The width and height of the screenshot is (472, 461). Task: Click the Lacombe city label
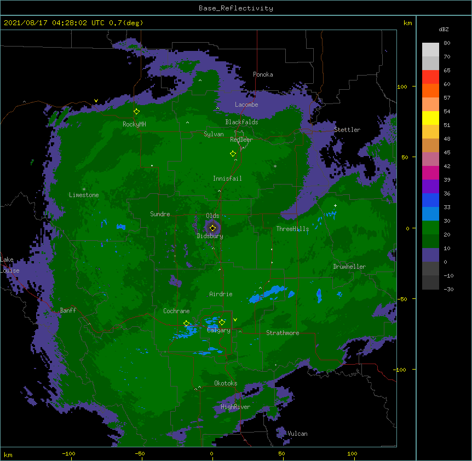246,105
